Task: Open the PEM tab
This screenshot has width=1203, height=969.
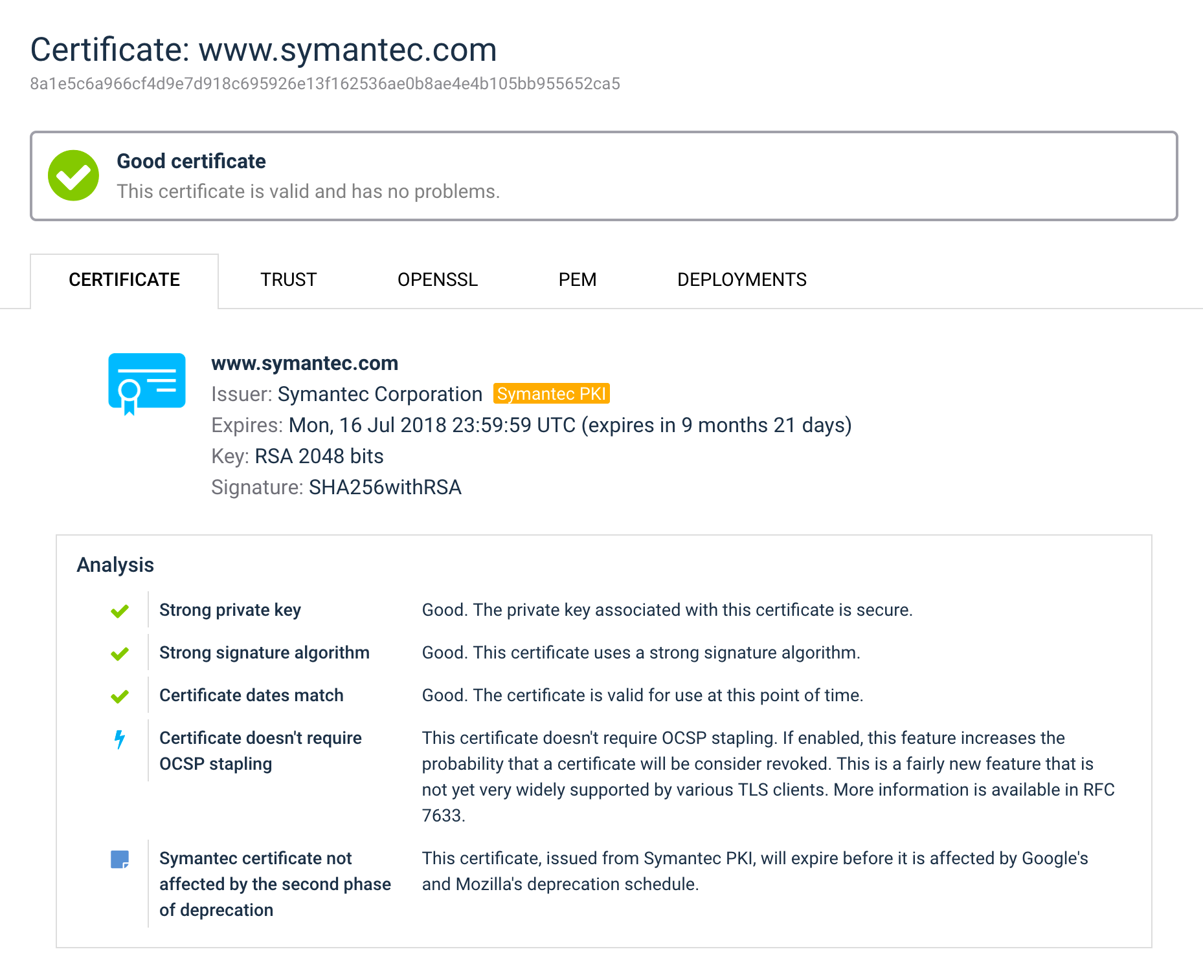Action: pyautogui.click(x=578, y=280)
